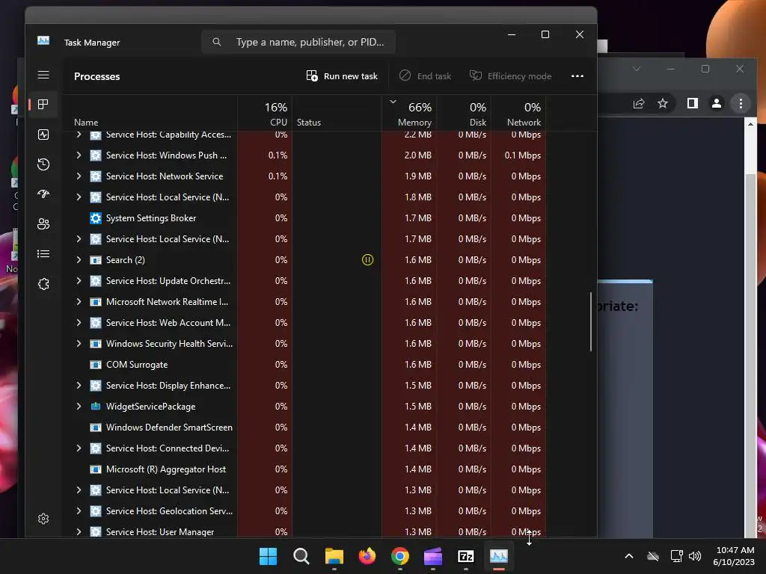This screenshot has height=574, width=766.
Task: Open the browser three-dot menu
Action: point(741,103)
